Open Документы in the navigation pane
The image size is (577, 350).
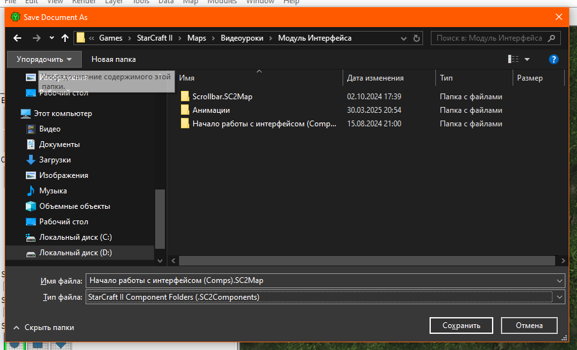(x=59, y=144)
